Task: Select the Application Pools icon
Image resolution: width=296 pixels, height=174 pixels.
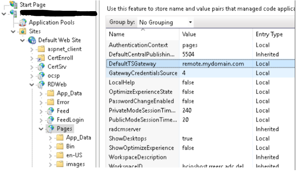Action: [x=23, y=23]
